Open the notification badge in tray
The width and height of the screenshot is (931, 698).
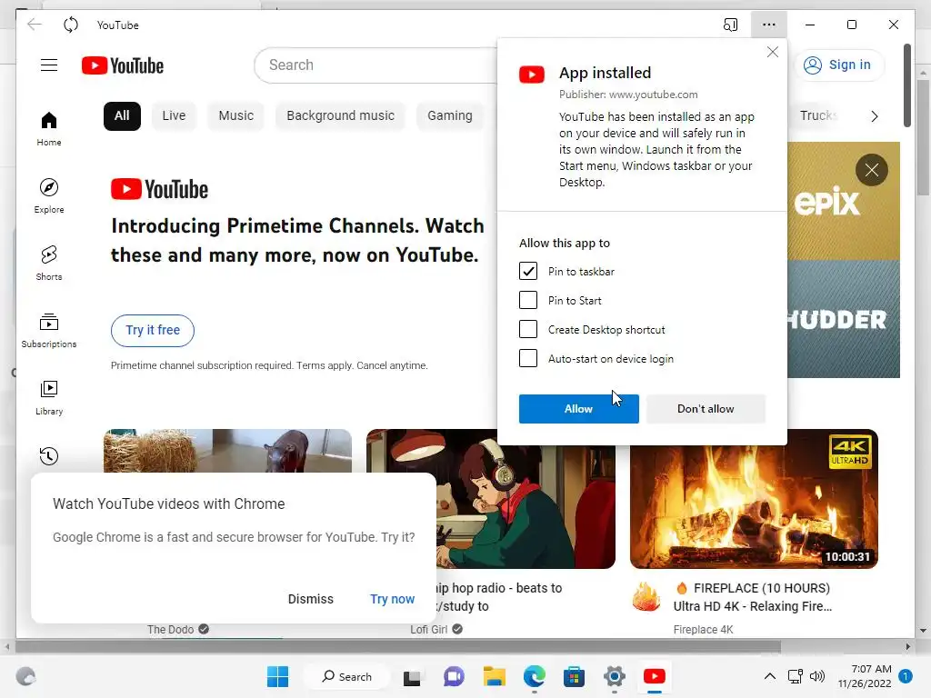point(906,676)
